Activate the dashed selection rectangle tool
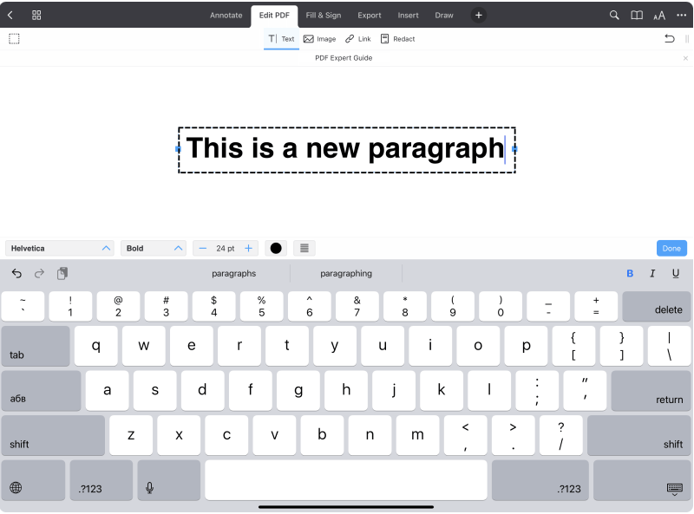The width and height of the screenshot is (694, 514). [x=14, y=39]
